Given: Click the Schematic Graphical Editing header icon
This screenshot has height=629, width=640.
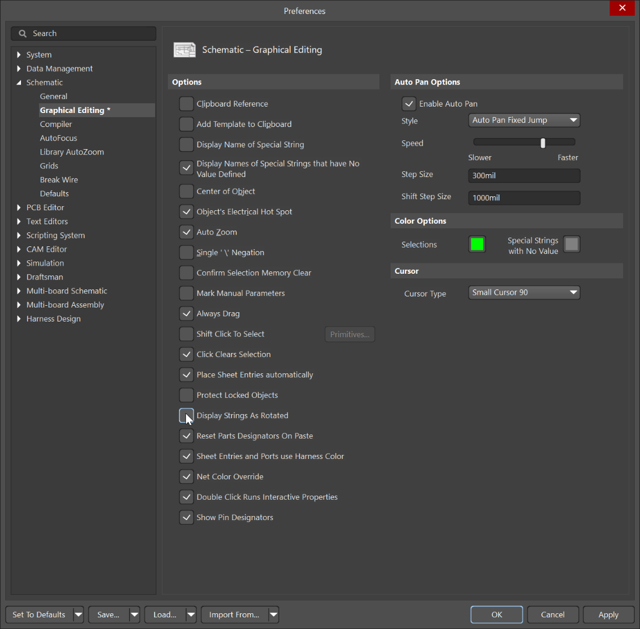Looking at the screenshot, I should tap(185, 50).
